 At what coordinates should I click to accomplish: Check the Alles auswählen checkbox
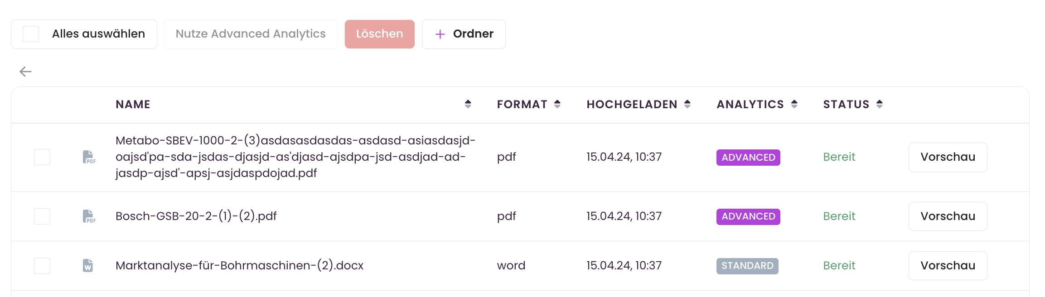pyautogui.click(x=31, y=34)
